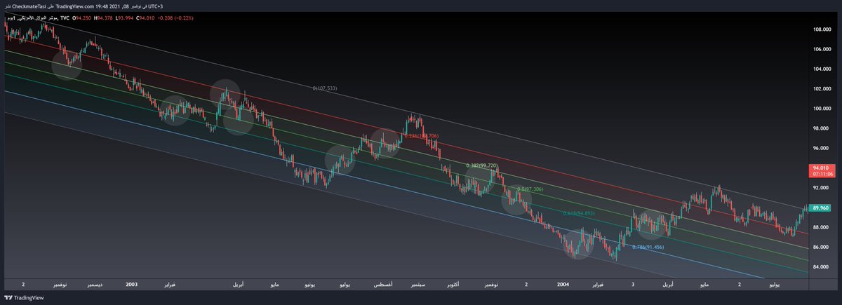Click the 2003 label on time axis

pyautogui.click(x=131, y=285)
